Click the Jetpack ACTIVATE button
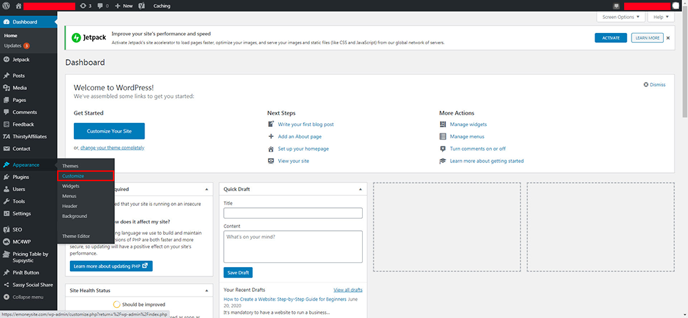 611,38
